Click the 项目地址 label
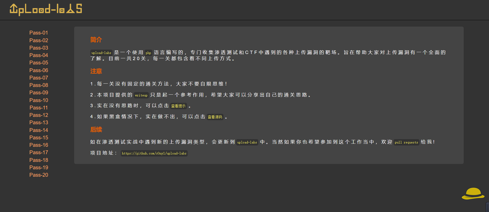 (x=104, y=153)
